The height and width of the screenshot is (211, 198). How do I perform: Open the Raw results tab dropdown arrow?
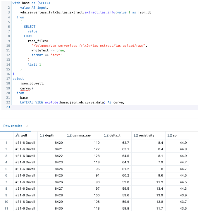[x=27, y=126]
